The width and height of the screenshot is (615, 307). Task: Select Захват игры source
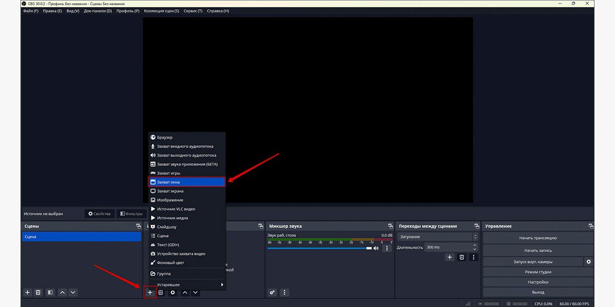(x=187, y=173)
